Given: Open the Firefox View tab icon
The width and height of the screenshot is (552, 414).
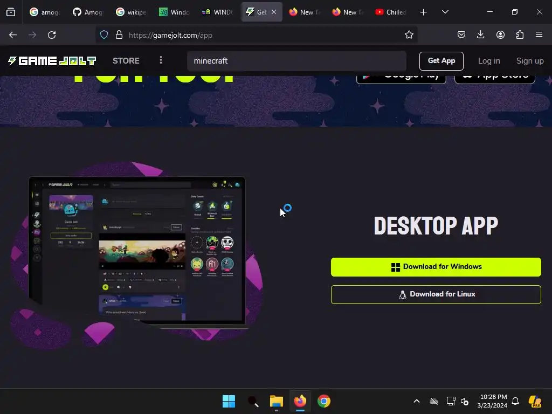Looking at the screenshot, I should [11, 12].
